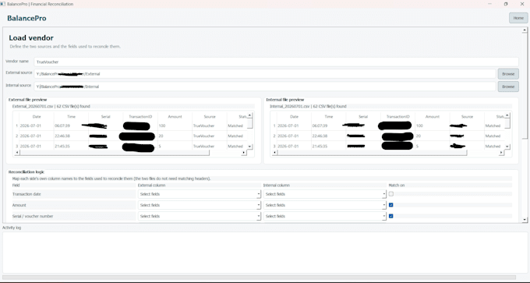This screenshot has height=283, width=530.
Task: Browse for the External source folder
Action: tap(508, 74)
